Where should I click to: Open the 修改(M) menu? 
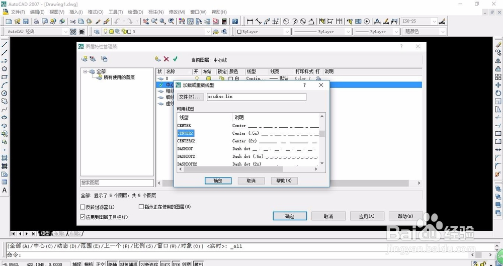click(x=177, y=12)
